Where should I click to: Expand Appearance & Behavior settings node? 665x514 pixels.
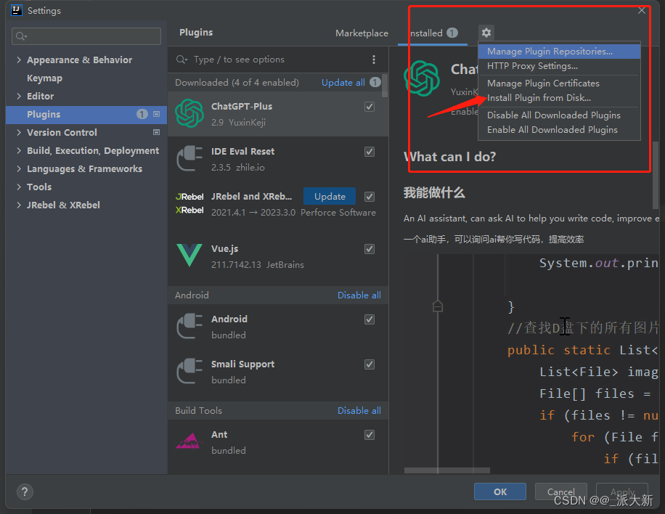point(19,60)
